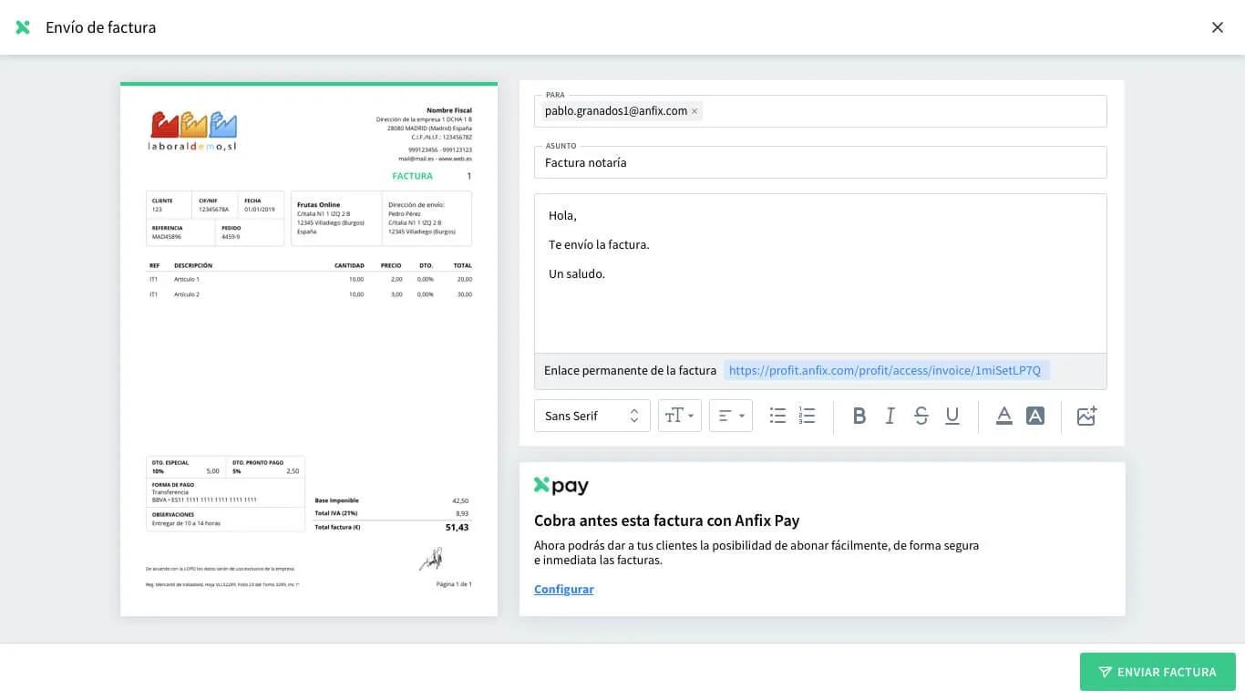The height and width of the screenshot is (700, 1245).
Task: Choose text font color
Action: pyautogui.click(x=1004, y=416)
